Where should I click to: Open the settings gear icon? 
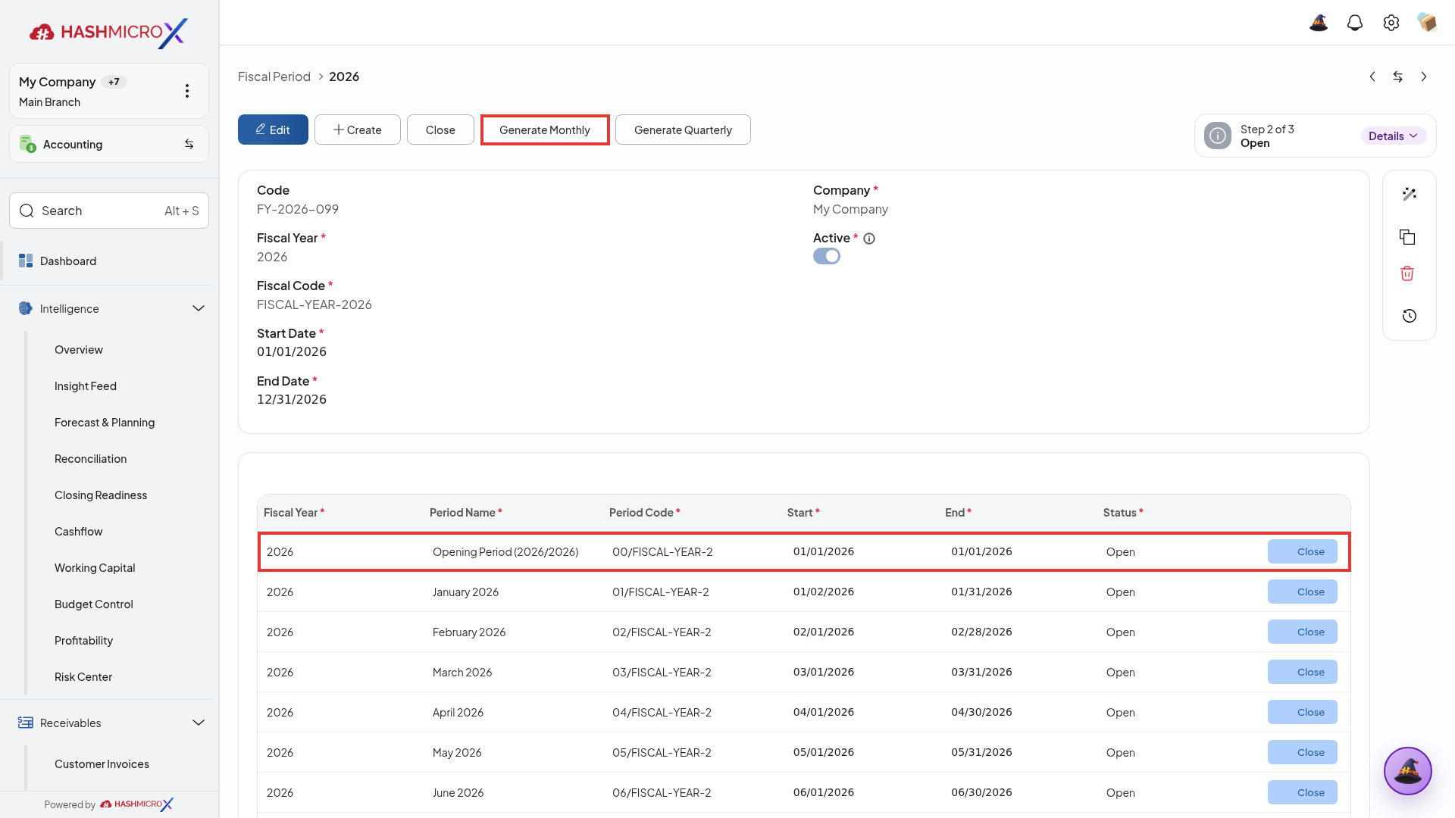pos(1391,23)
